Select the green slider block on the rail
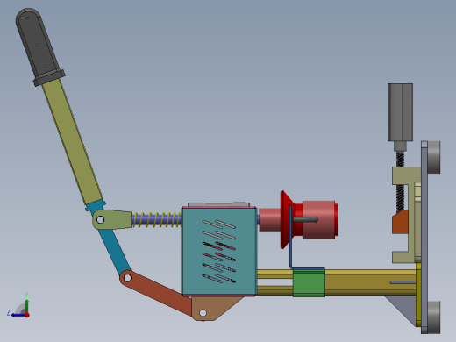 point(309,283)
